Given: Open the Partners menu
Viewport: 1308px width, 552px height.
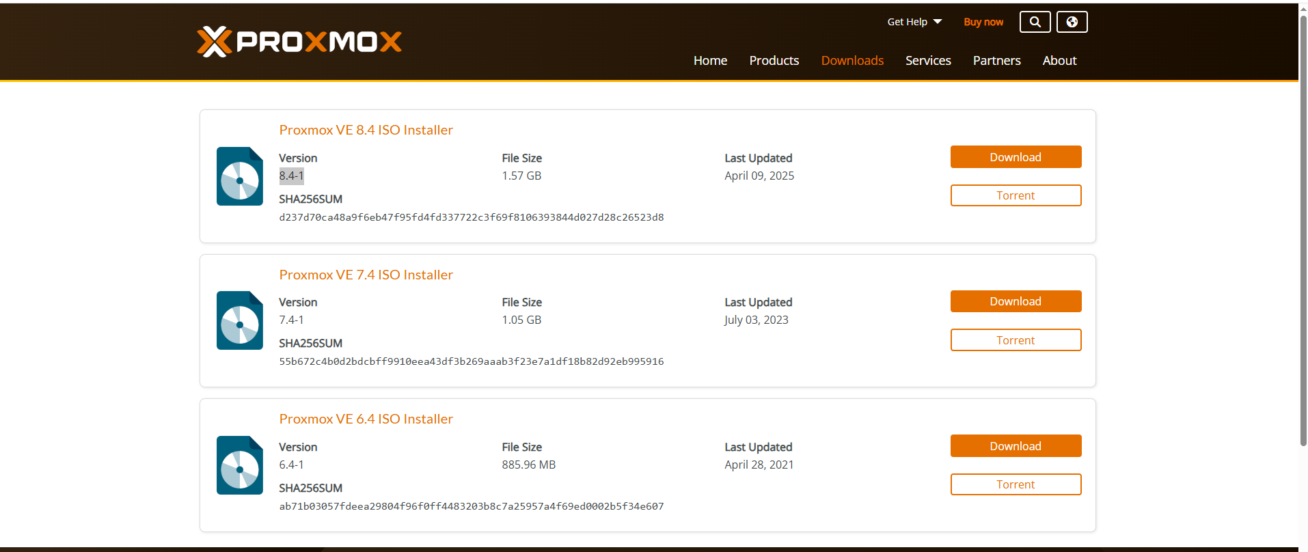Looking at the screenshot, I should pos(997,60).
